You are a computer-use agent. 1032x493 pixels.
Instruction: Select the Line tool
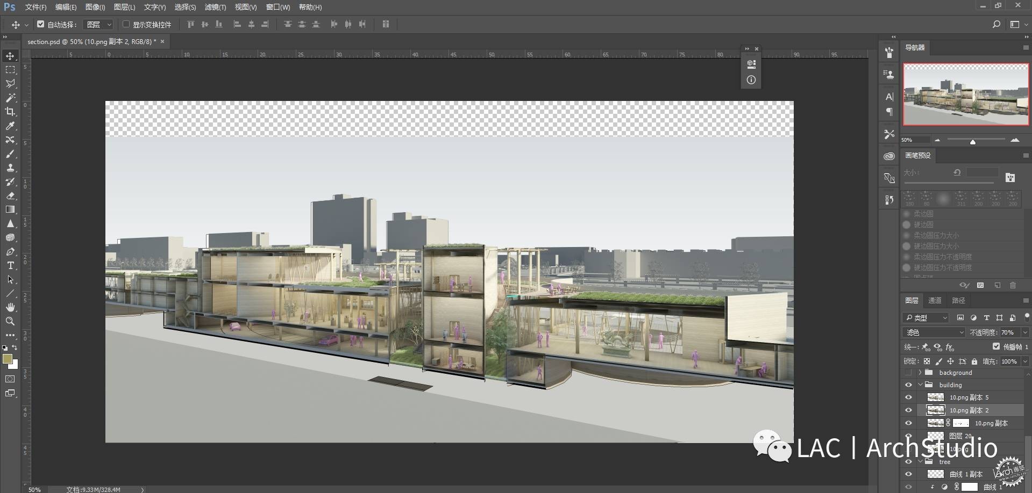click(10, 293)
